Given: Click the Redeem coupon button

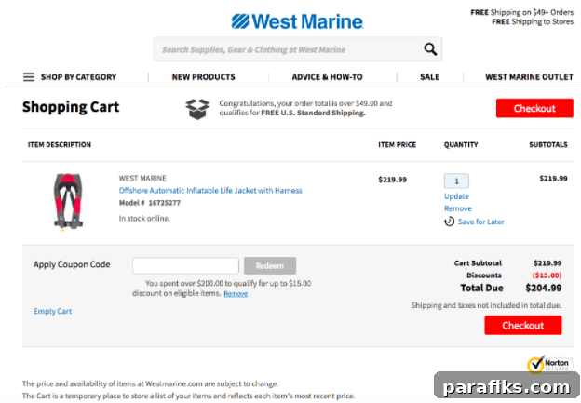Looking at the screenshot, I should click(x=270, y=265).
